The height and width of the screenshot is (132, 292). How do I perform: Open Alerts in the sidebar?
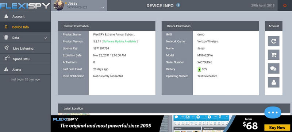coord(25,70)
